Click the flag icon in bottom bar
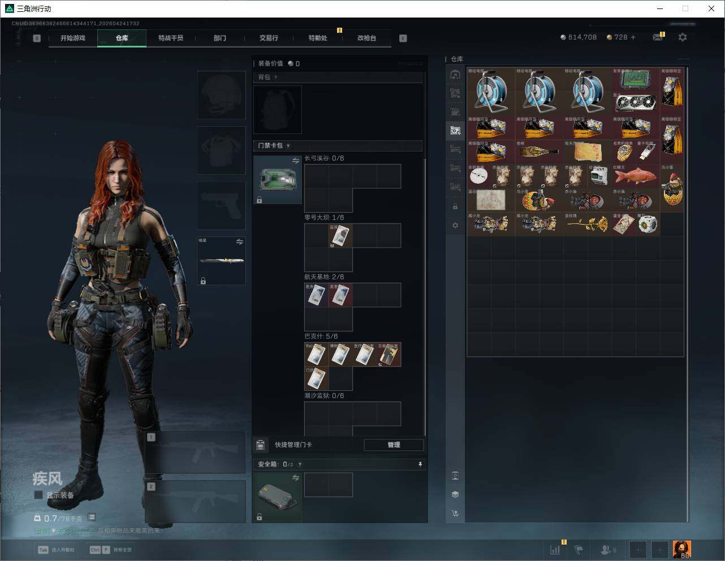725x561 pixels. tap(579, 549)
